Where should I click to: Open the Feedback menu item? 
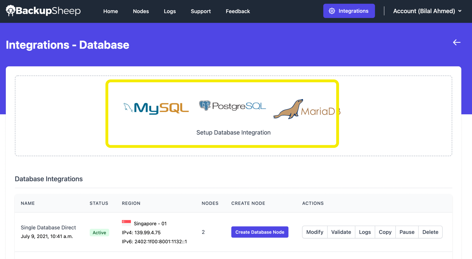[x=238, y=11]
